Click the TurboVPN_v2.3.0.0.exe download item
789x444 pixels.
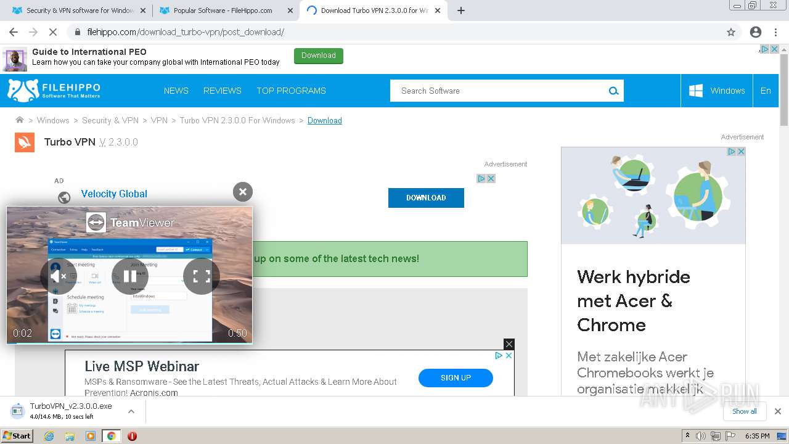[x=71, y=411]
